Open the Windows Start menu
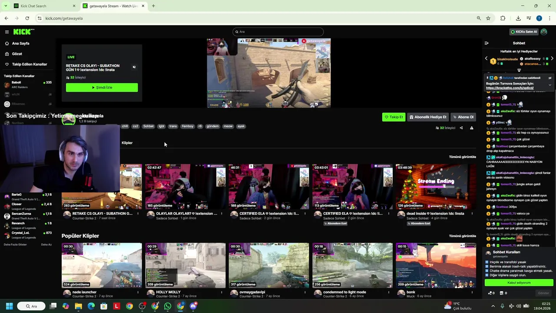This screenshot has width=556, height=313. pos(9,306)
